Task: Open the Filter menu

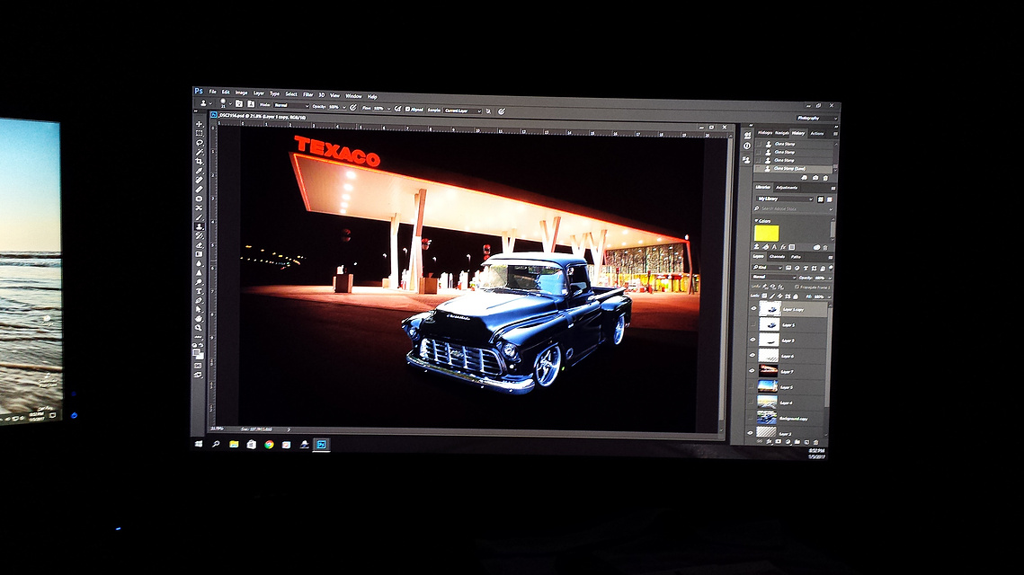Action: [308, 94]
